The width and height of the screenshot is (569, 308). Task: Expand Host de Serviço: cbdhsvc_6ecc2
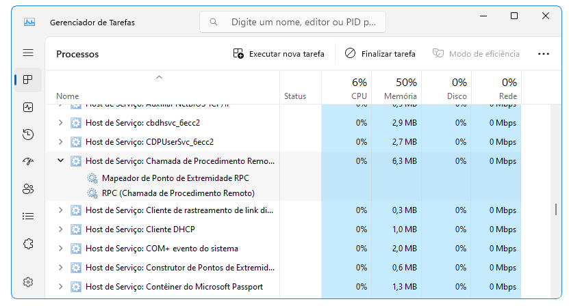point(61,123)
